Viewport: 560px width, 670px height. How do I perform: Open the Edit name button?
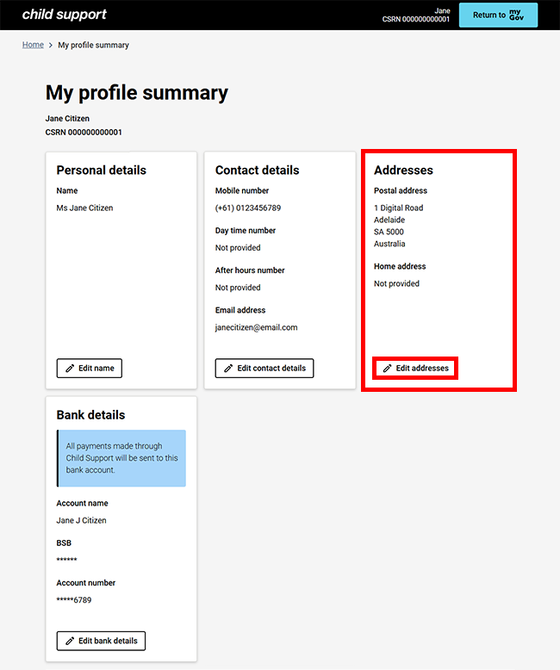point(90,369)
